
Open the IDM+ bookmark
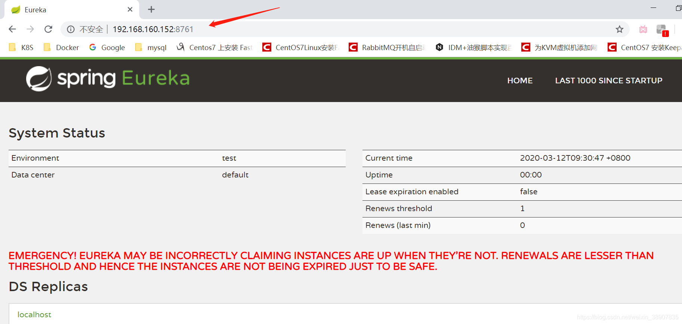473,47
